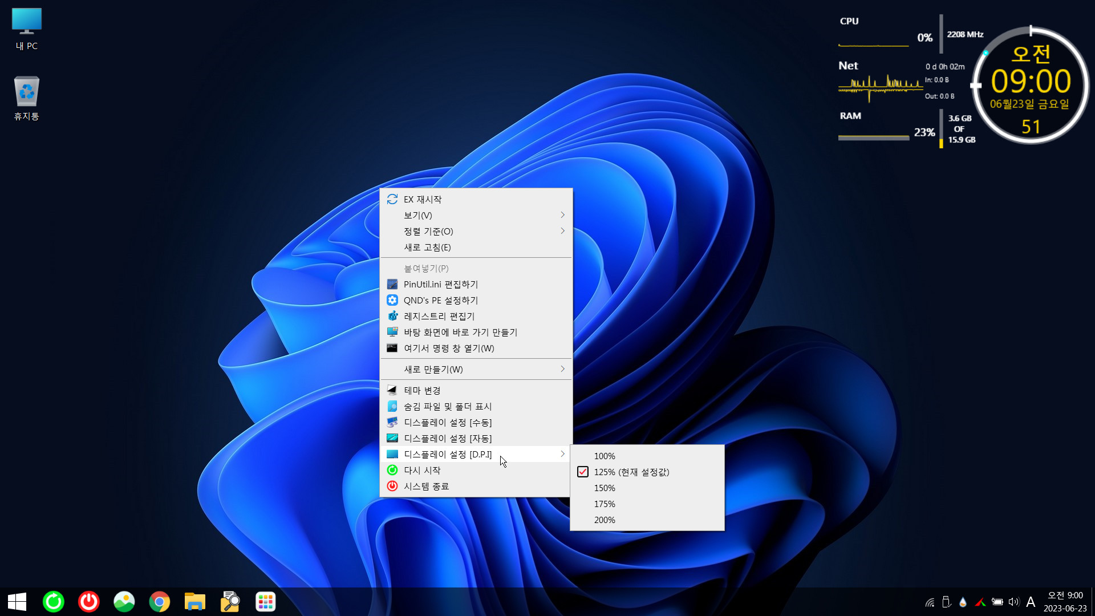Viewport: 1095px width, 616px height.
Task: Set DPI scaling to 150%
Action: (647, 488)
